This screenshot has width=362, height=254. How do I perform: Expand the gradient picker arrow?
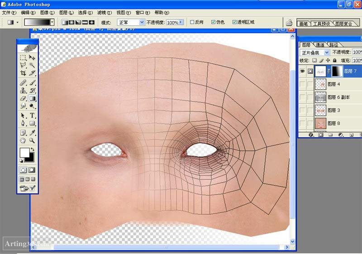(52, 22)
